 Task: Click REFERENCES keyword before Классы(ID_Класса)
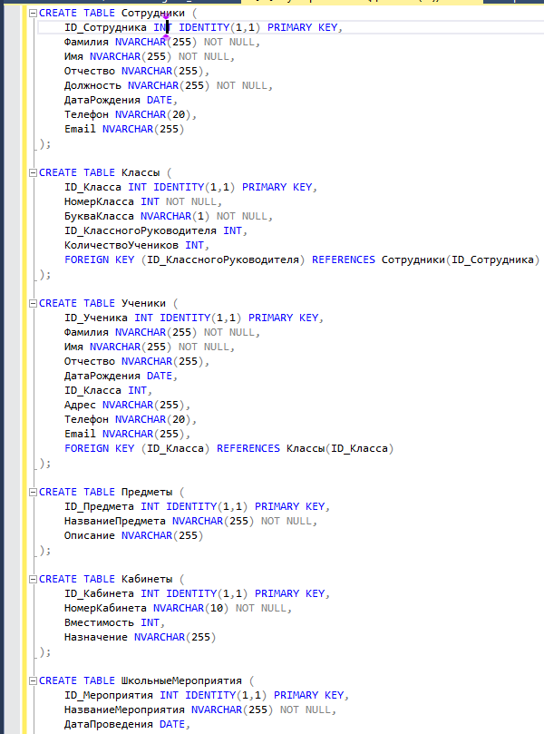click(x=248, y=448)
